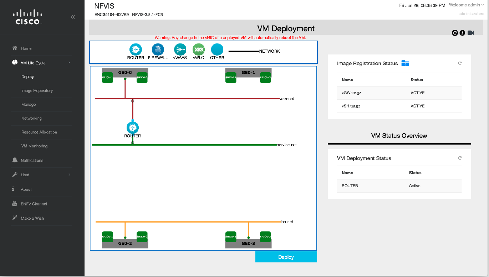Open the image upload folder icon
Viewport: 489px width, 277px height.
point(405,63)
